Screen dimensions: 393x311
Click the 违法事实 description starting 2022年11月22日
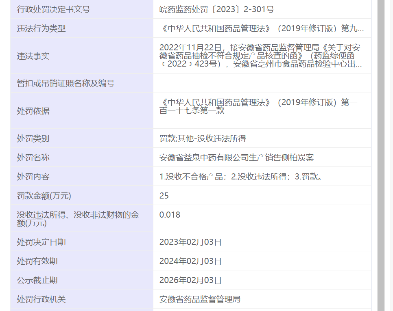tap(260, 56)
